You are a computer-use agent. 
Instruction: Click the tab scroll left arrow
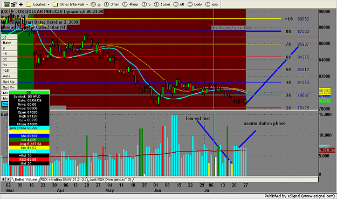tap(3, 179)
